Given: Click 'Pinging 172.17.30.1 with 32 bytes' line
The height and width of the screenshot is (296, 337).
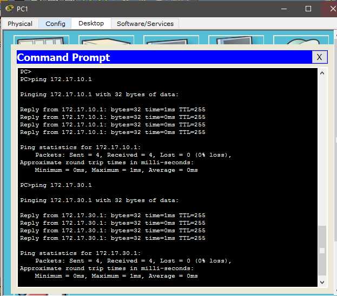Looking at the screenshot, I should (100, 200).
